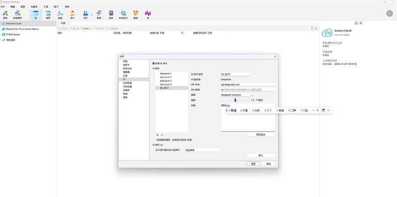Screen dimensions: 397x197
Task: Click the plus icon to add assistant
Action: [157, 135]
